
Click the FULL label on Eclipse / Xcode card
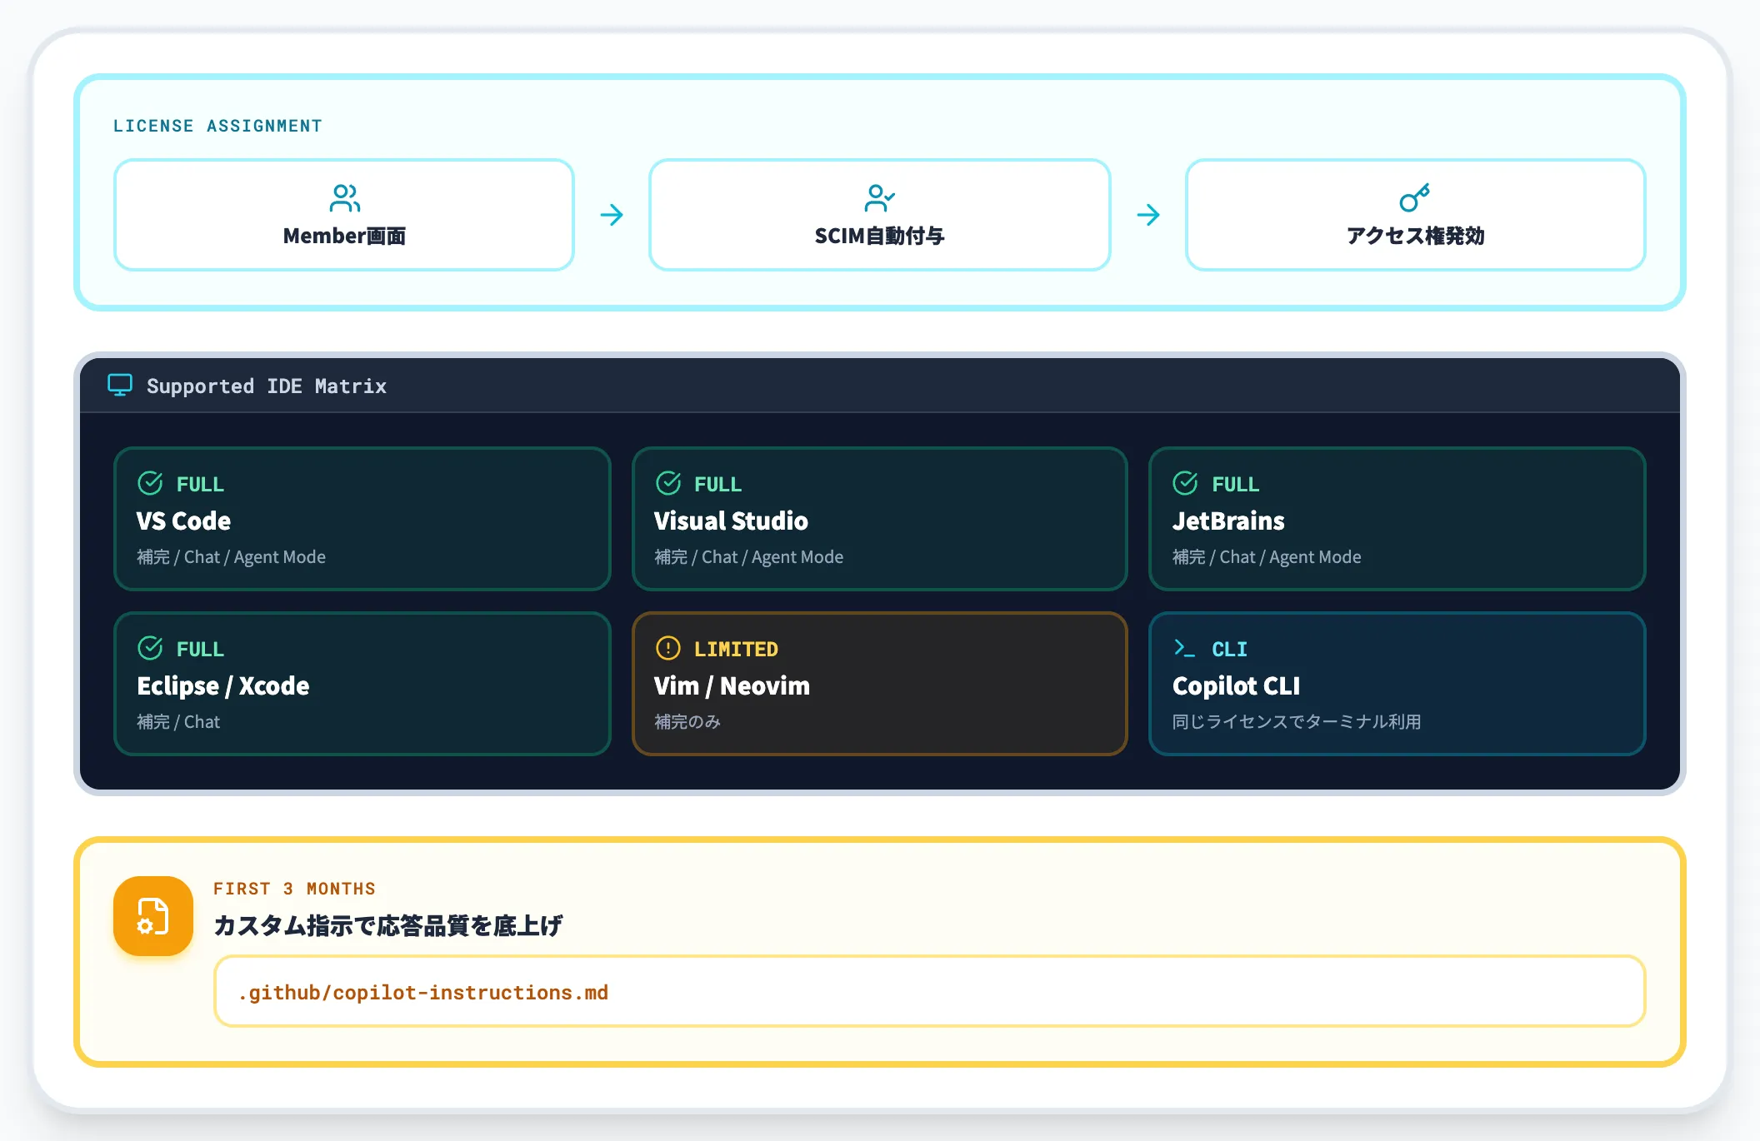pos(200,649)
